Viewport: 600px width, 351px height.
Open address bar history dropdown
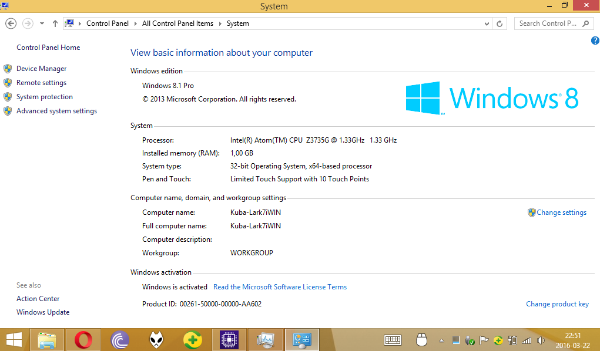[487, 23]
